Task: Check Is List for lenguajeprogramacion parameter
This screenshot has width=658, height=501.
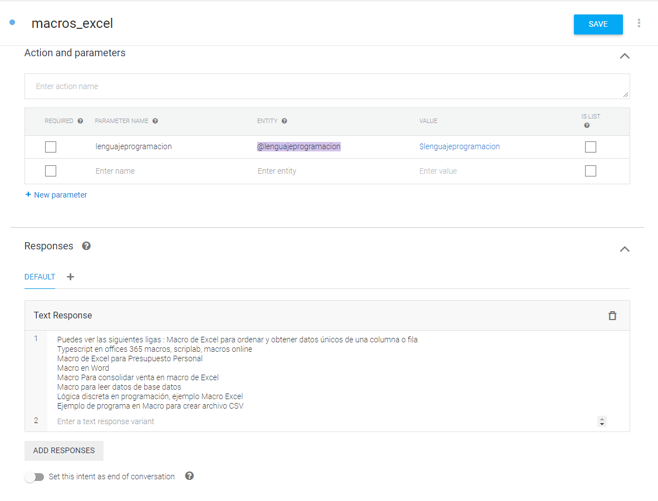Action: click(591, 147)
